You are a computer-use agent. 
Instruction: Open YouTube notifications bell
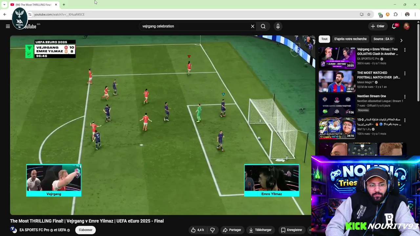(x=394, y=26)
